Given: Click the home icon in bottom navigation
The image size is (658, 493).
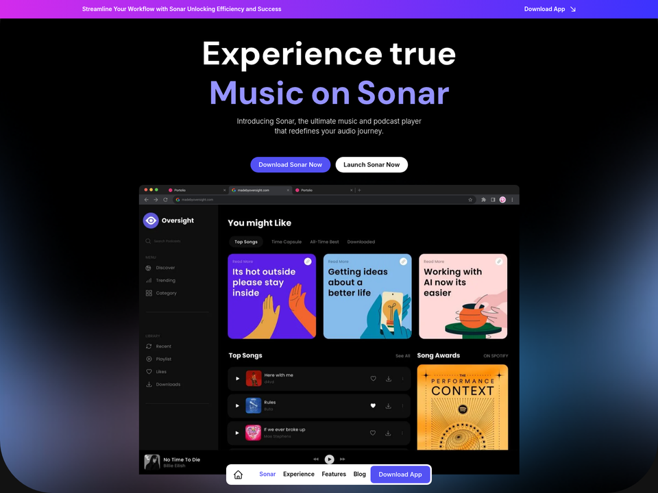Looking at the screenshot, I should point(238,475).
